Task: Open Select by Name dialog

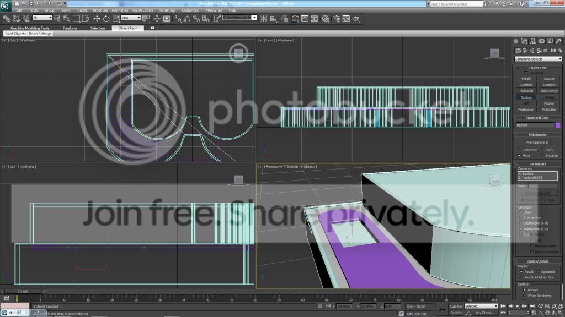Action: coord(67,19)
